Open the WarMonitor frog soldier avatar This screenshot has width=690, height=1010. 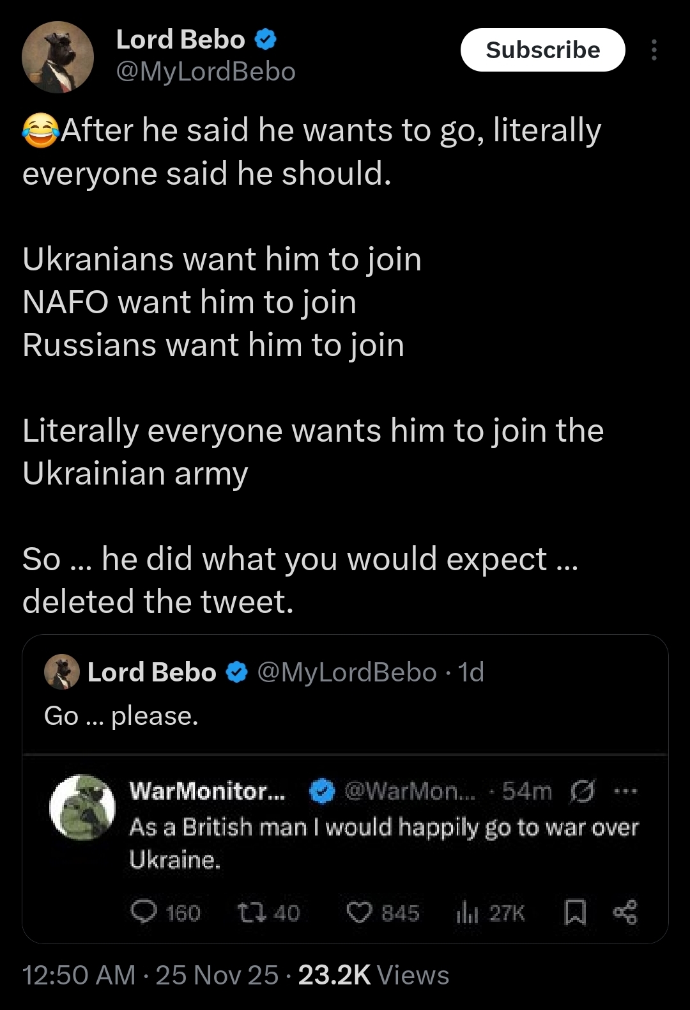point(82,807)
